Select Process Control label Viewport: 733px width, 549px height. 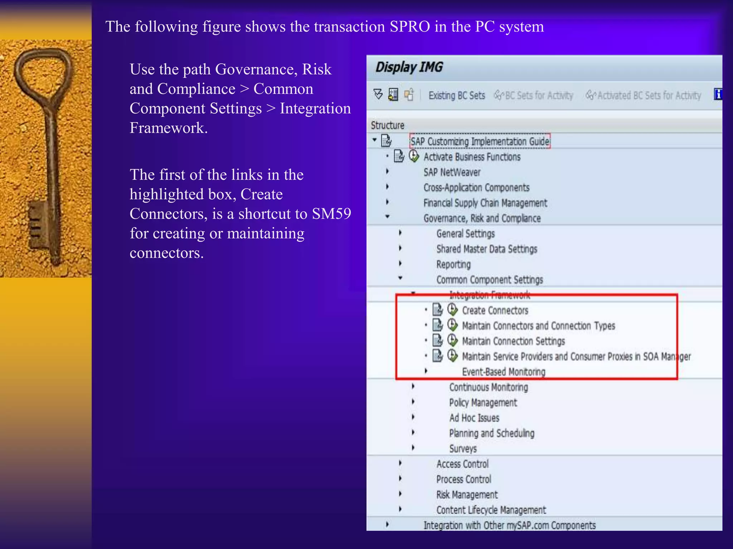[463, 479]
